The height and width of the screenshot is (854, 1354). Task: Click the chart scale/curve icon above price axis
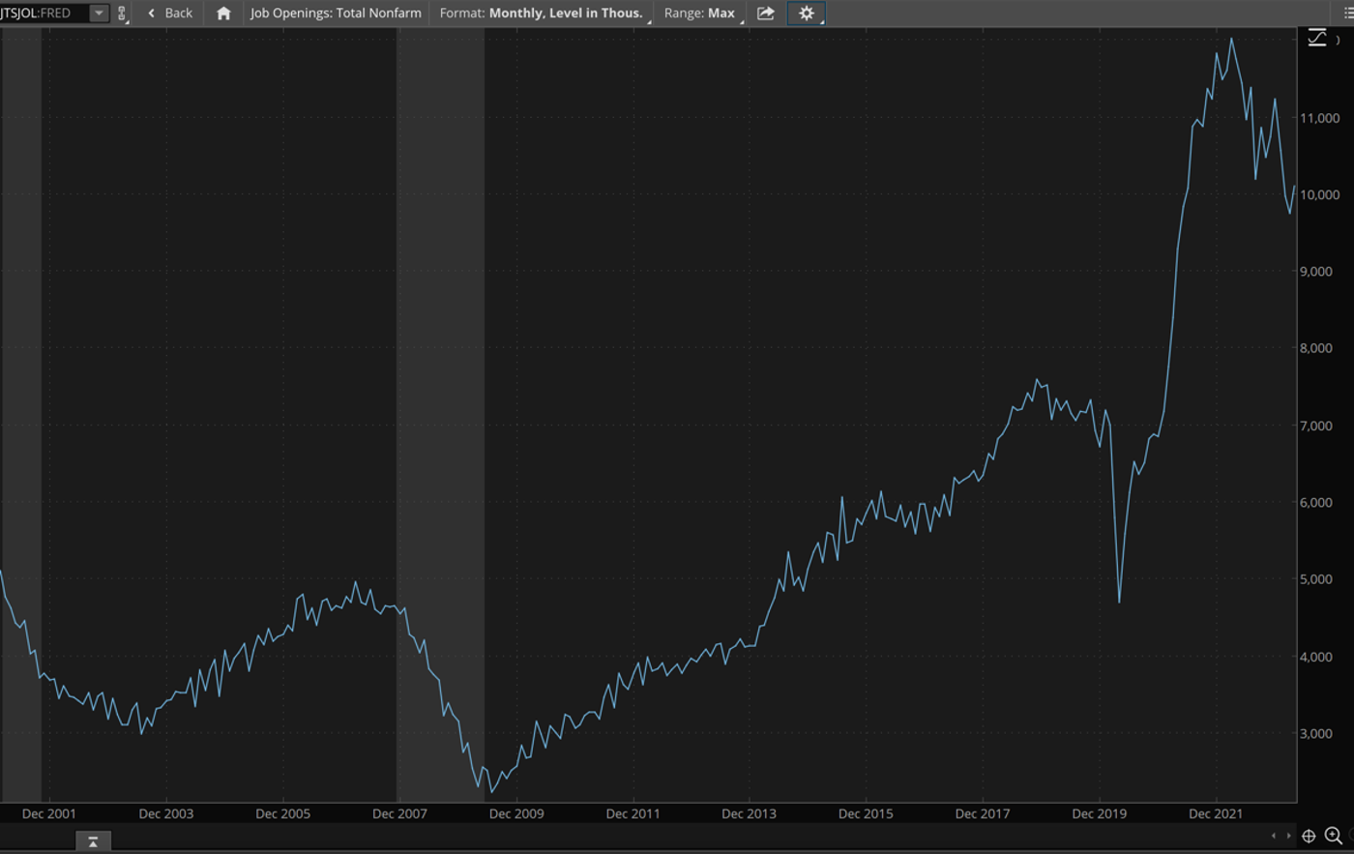click(x=1317, y=38)
